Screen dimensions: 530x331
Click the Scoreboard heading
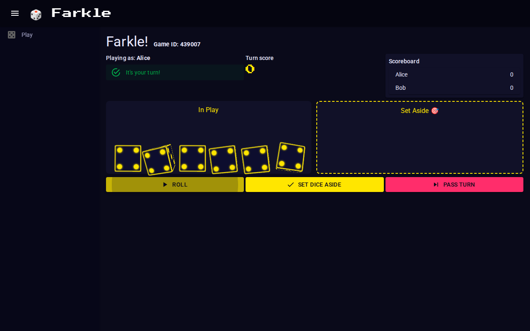pos(404,61)
